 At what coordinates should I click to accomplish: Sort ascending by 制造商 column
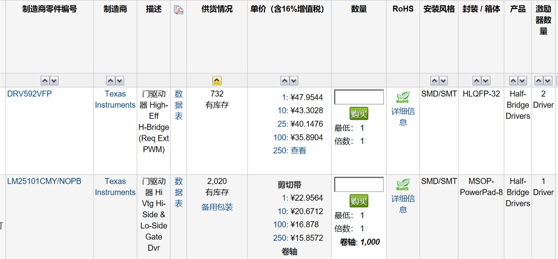(111, 81)
